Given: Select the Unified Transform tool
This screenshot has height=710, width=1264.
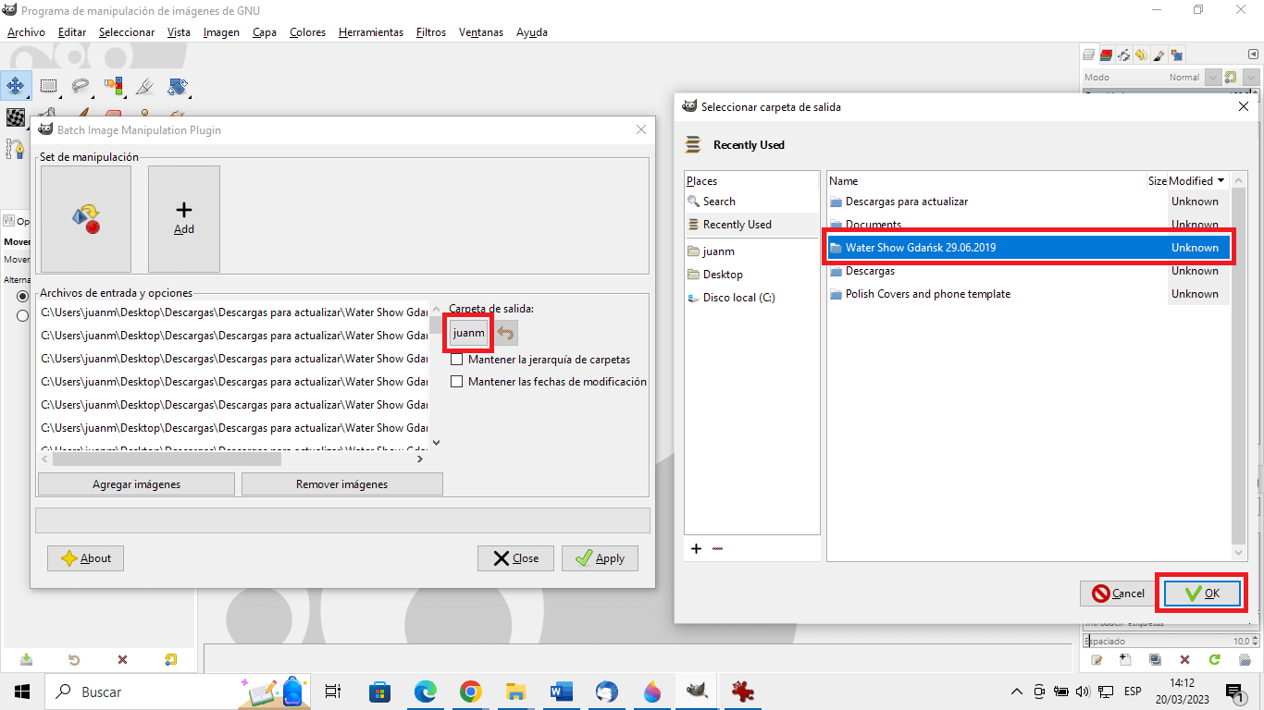Looking at the screenshot, I should pyautogui.click(x=178, y=86).
